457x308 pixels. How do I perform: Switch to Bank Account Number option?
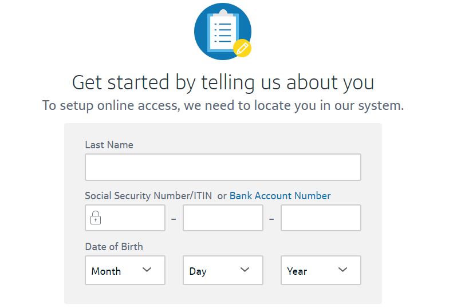tap(280, 196)
